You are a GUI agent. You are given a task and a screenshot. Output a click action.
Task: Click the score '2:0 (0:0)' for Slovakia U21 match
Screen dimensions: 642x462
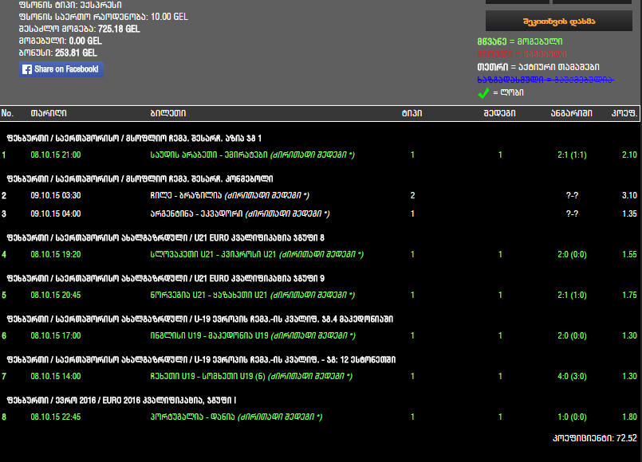[572, 254]
